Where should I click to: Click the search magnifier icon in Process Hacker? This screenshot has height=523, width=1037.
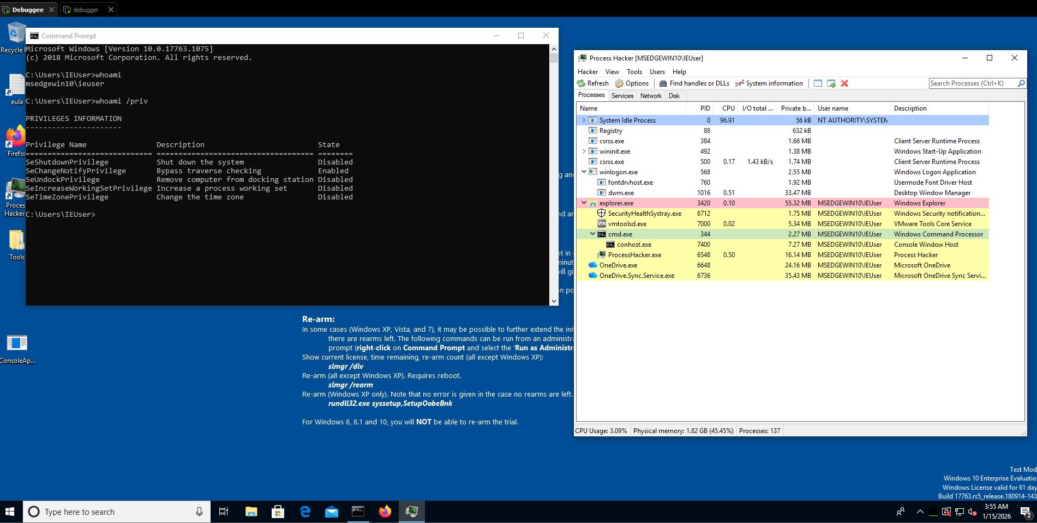click(1021, 83)
